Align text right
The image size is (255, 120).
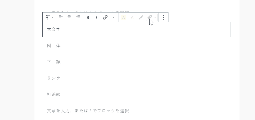pyautogui.click(x=78, y=17)
